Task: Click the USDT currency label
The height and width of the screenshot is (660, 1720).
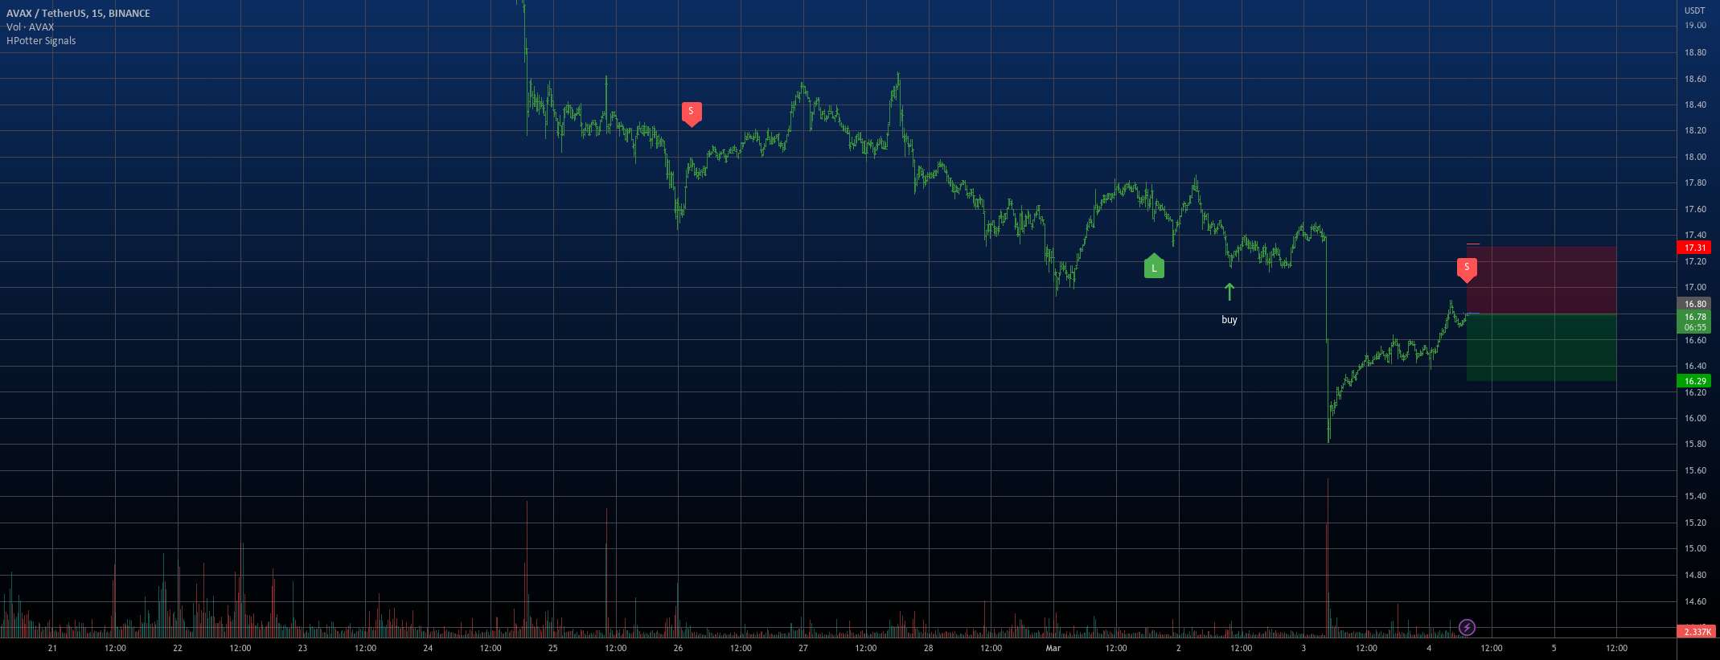Action: tap(1694, 10)
